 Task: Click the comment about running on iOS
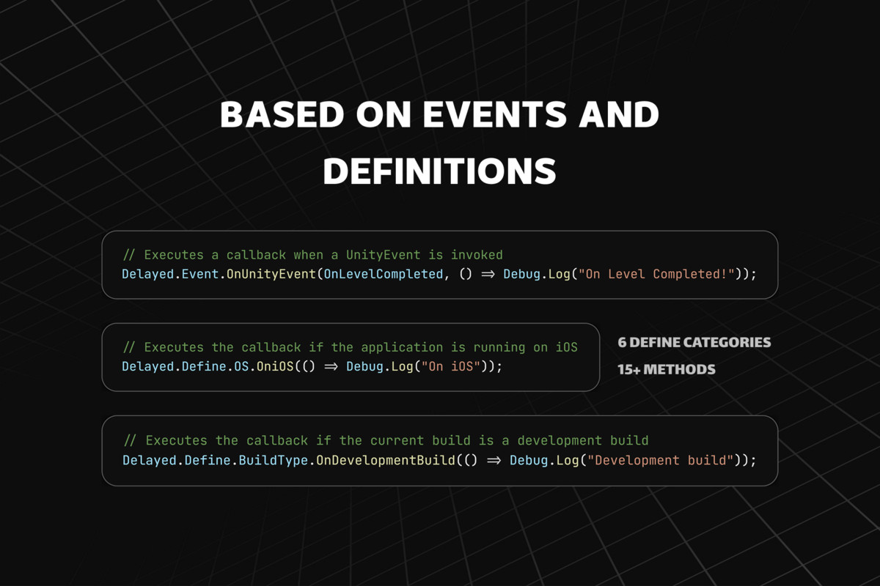point(349,347)
